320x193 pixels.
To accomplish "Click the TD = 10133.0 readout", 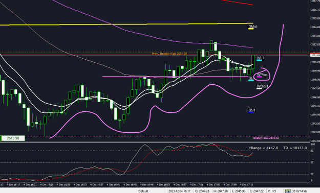I will 295,148.
